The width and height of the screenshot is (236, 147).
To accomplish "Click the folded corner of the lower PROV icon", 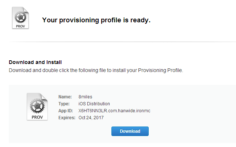I will 45,96.
